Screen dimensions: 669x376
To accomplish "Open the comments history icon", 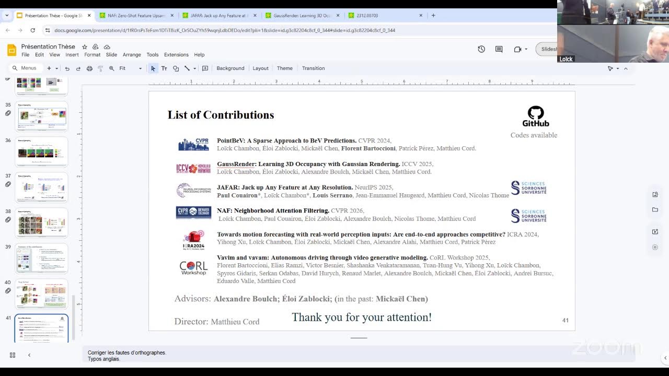I will tap(499, 49).
